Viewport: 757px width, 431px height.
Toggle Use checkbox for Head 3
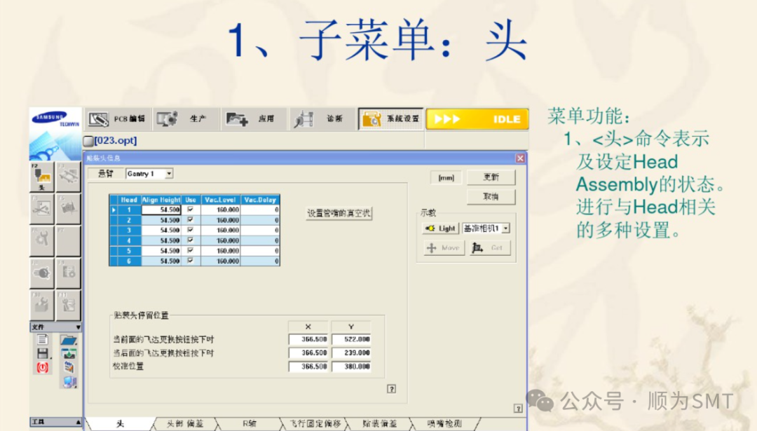coord(190,230)
